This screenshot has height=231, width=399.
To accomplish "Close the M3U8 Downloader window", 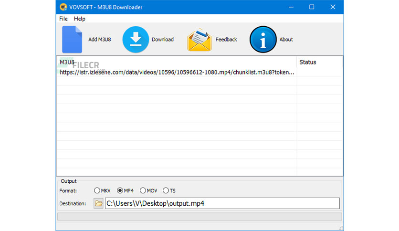I will 333,7.
